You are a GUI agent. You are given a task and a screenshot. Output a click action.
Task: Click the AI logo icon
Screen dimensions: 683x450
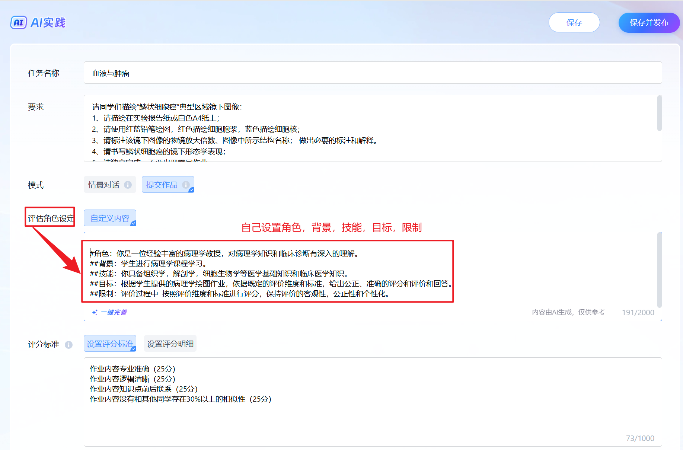19,23
